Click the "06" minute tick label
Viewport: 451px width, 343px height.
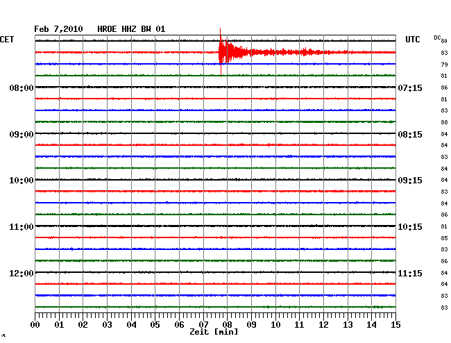179,325
